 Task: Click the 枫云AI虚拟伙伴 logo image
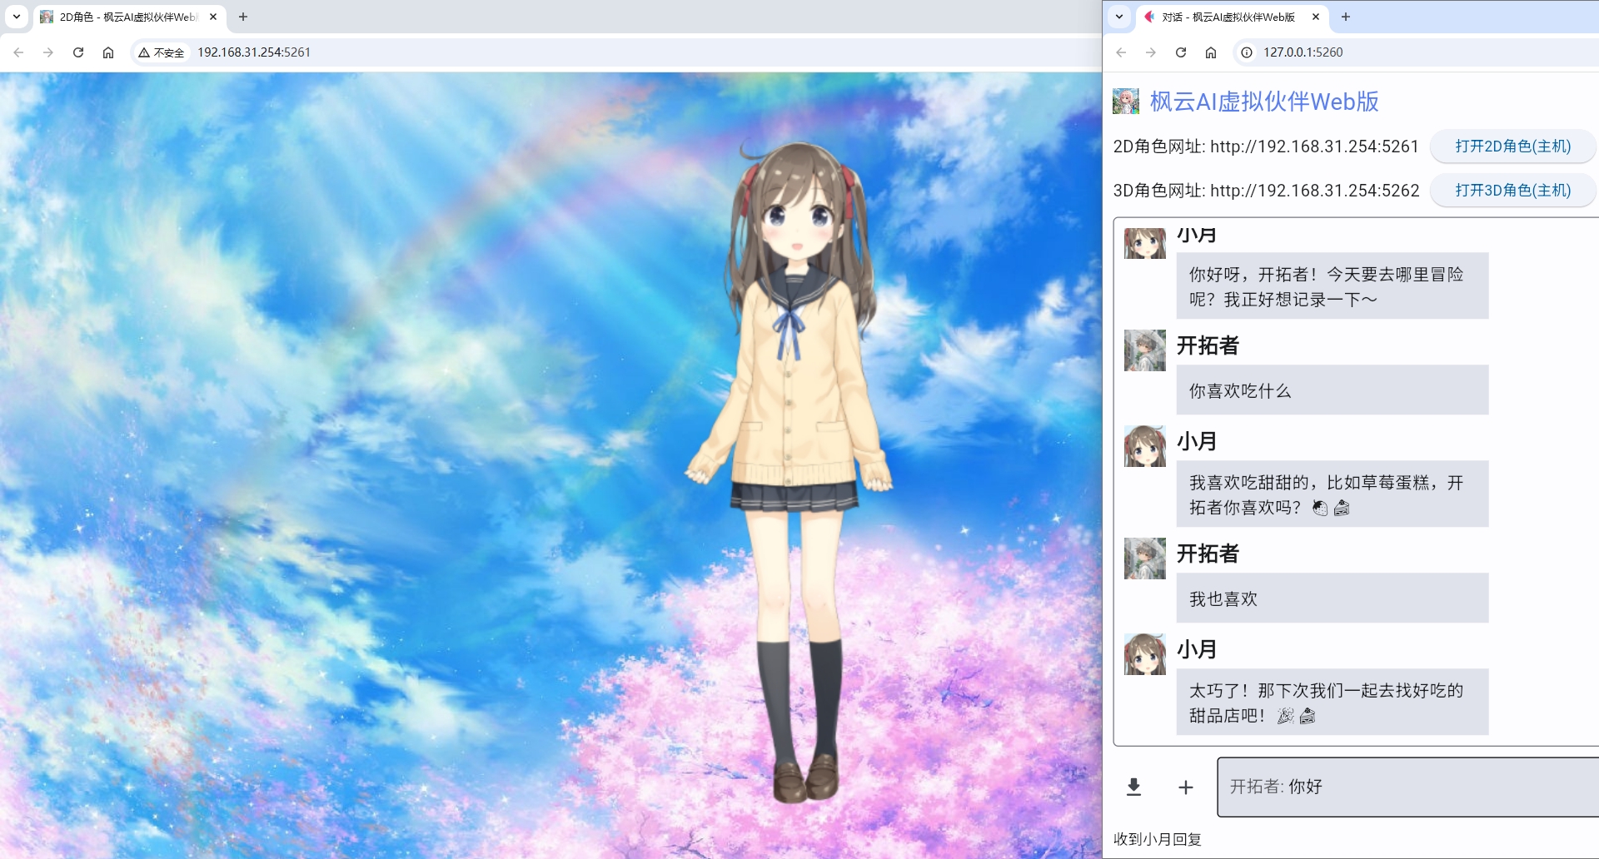(x=1126, y=102)
